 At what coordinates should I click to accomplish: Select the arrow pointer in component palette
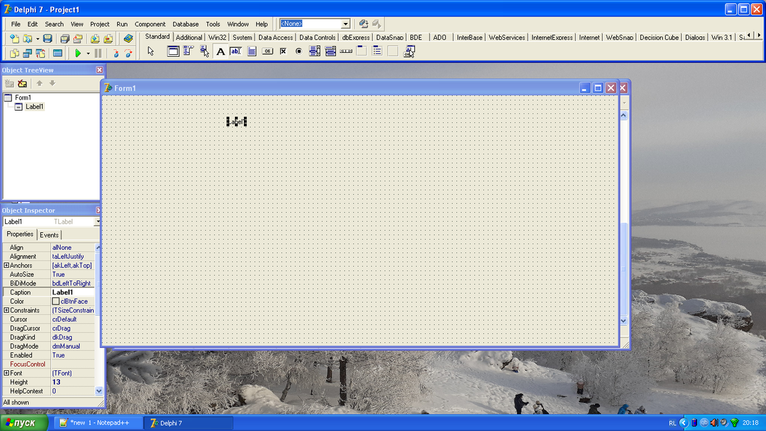151,51
